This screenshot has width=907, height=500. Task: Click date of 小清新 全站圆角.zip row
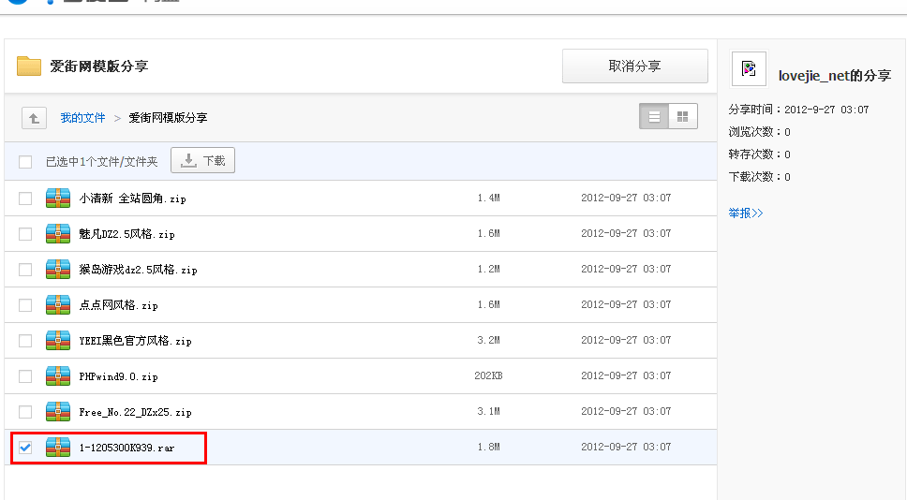click(x=626, y=198)
